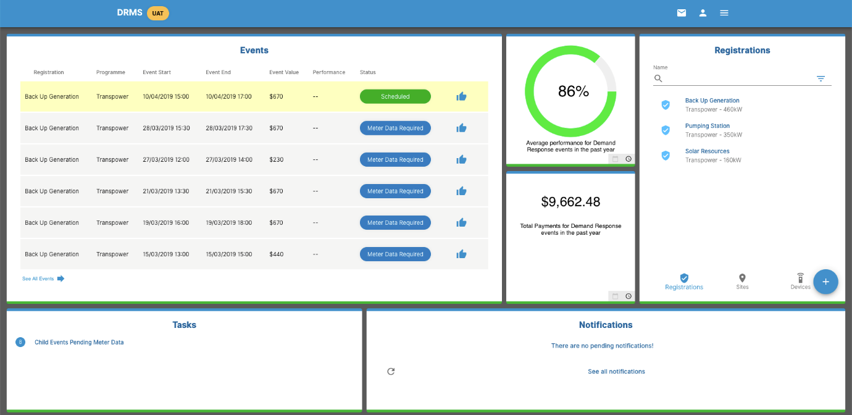Select the Registrations tab at bottom
The width and height of the screenshot is (852, 415).
coord(684,282)
